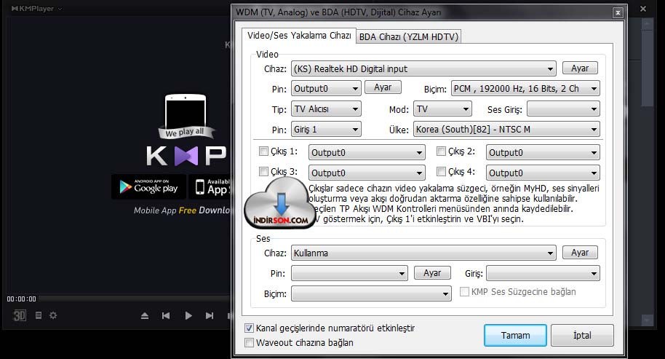The height and width of the screenshot is (359, 665).
Task: Expand the Tip TV Alıcısı dropdown
Action: click(x=326, y=109)
